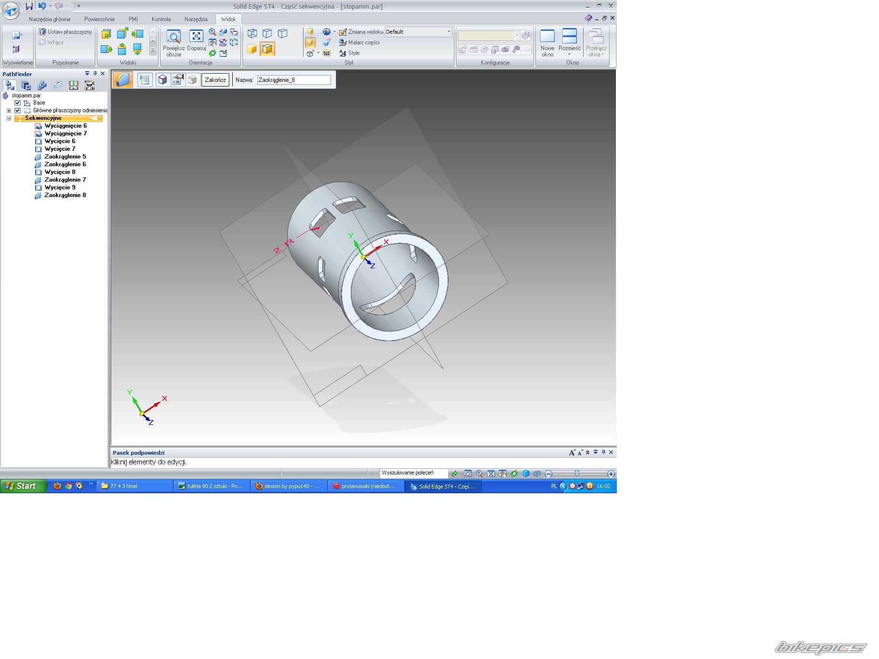Expand the Główne płaszczyzny odniesienia tree node
879x659 pixels.
click(x=9, y=110)
